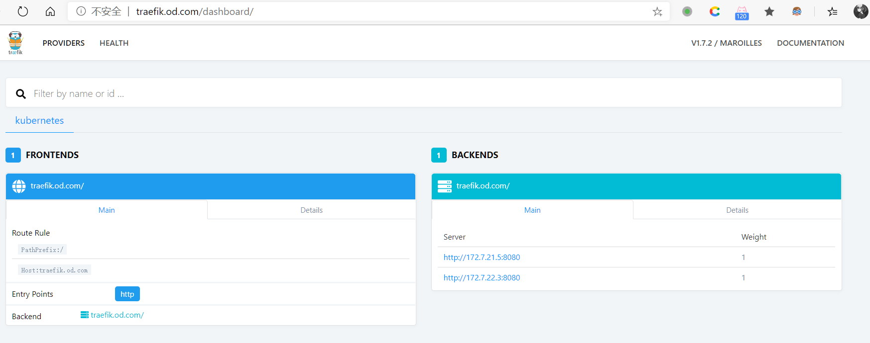The height and width of the screenshot is (343, 870).
Task: Switch frontend card to Details tab
Action: (312, 210)
